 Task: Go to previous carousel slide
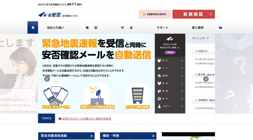[47, 79]
